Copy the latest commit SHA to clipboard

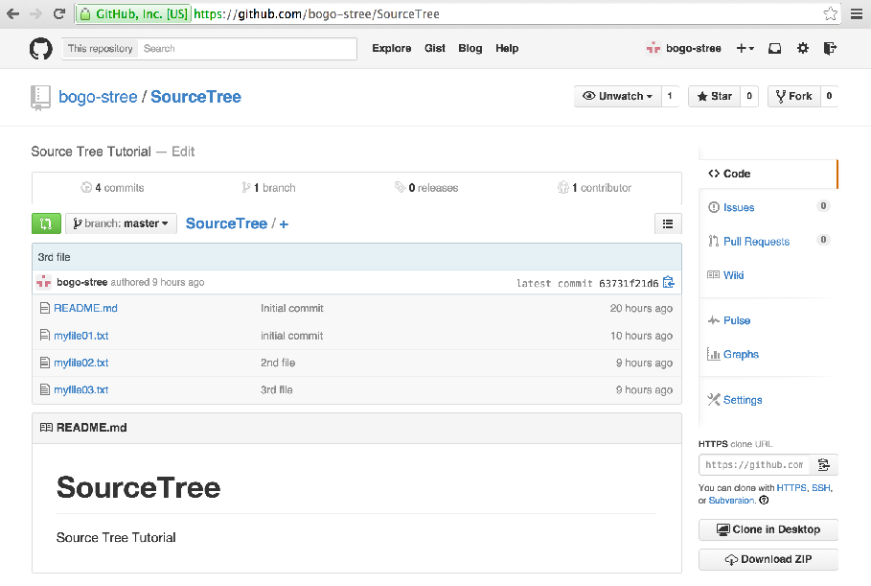point(669,282)
